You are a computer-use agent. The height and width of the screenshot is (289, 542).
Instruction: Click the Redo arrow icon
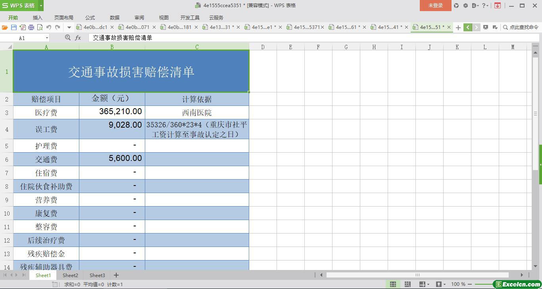[58, 27]
